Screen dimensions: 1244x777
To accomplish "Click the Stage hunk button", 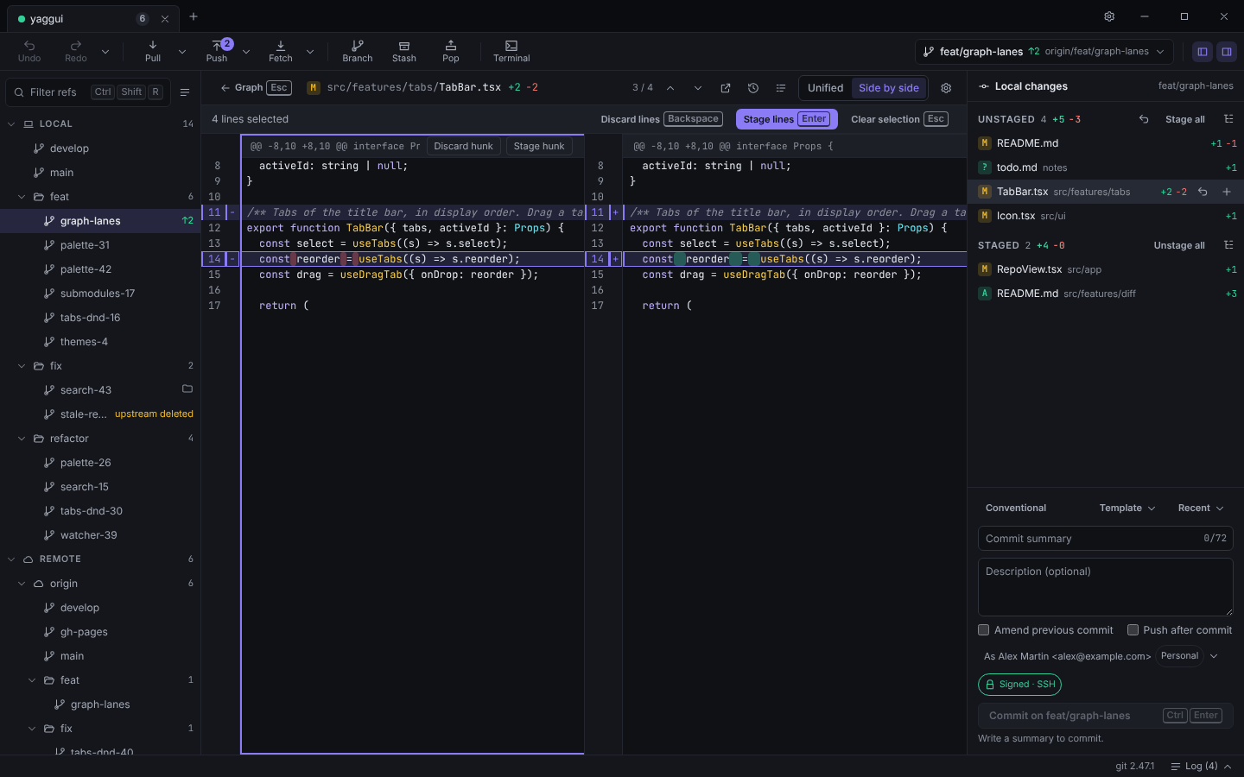I will click(x=539, y=146).
